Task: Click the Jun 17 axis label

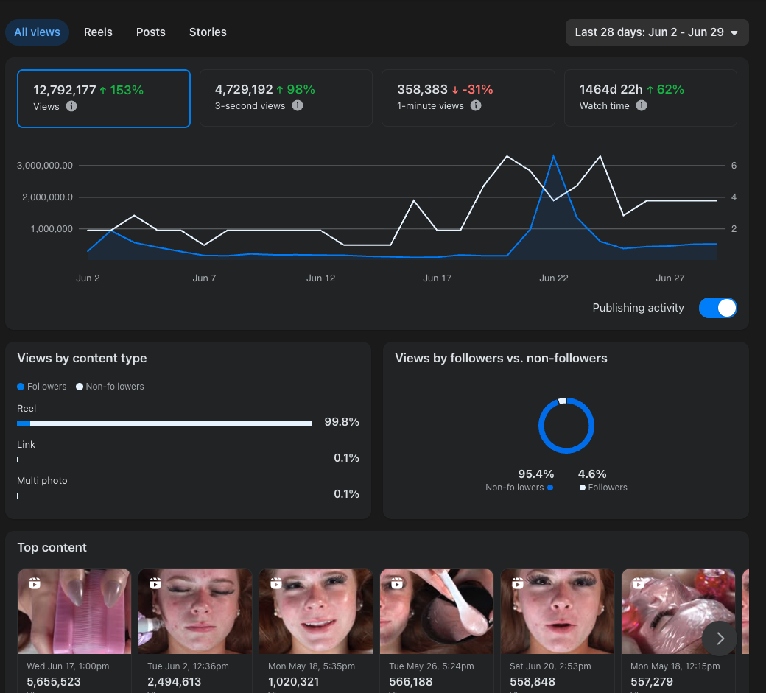Action: (x=438, y=278)
